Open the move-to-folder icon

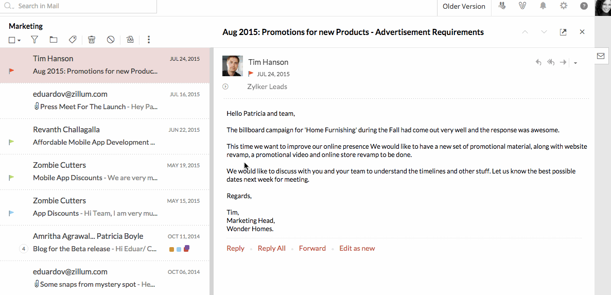coord(54,40)
